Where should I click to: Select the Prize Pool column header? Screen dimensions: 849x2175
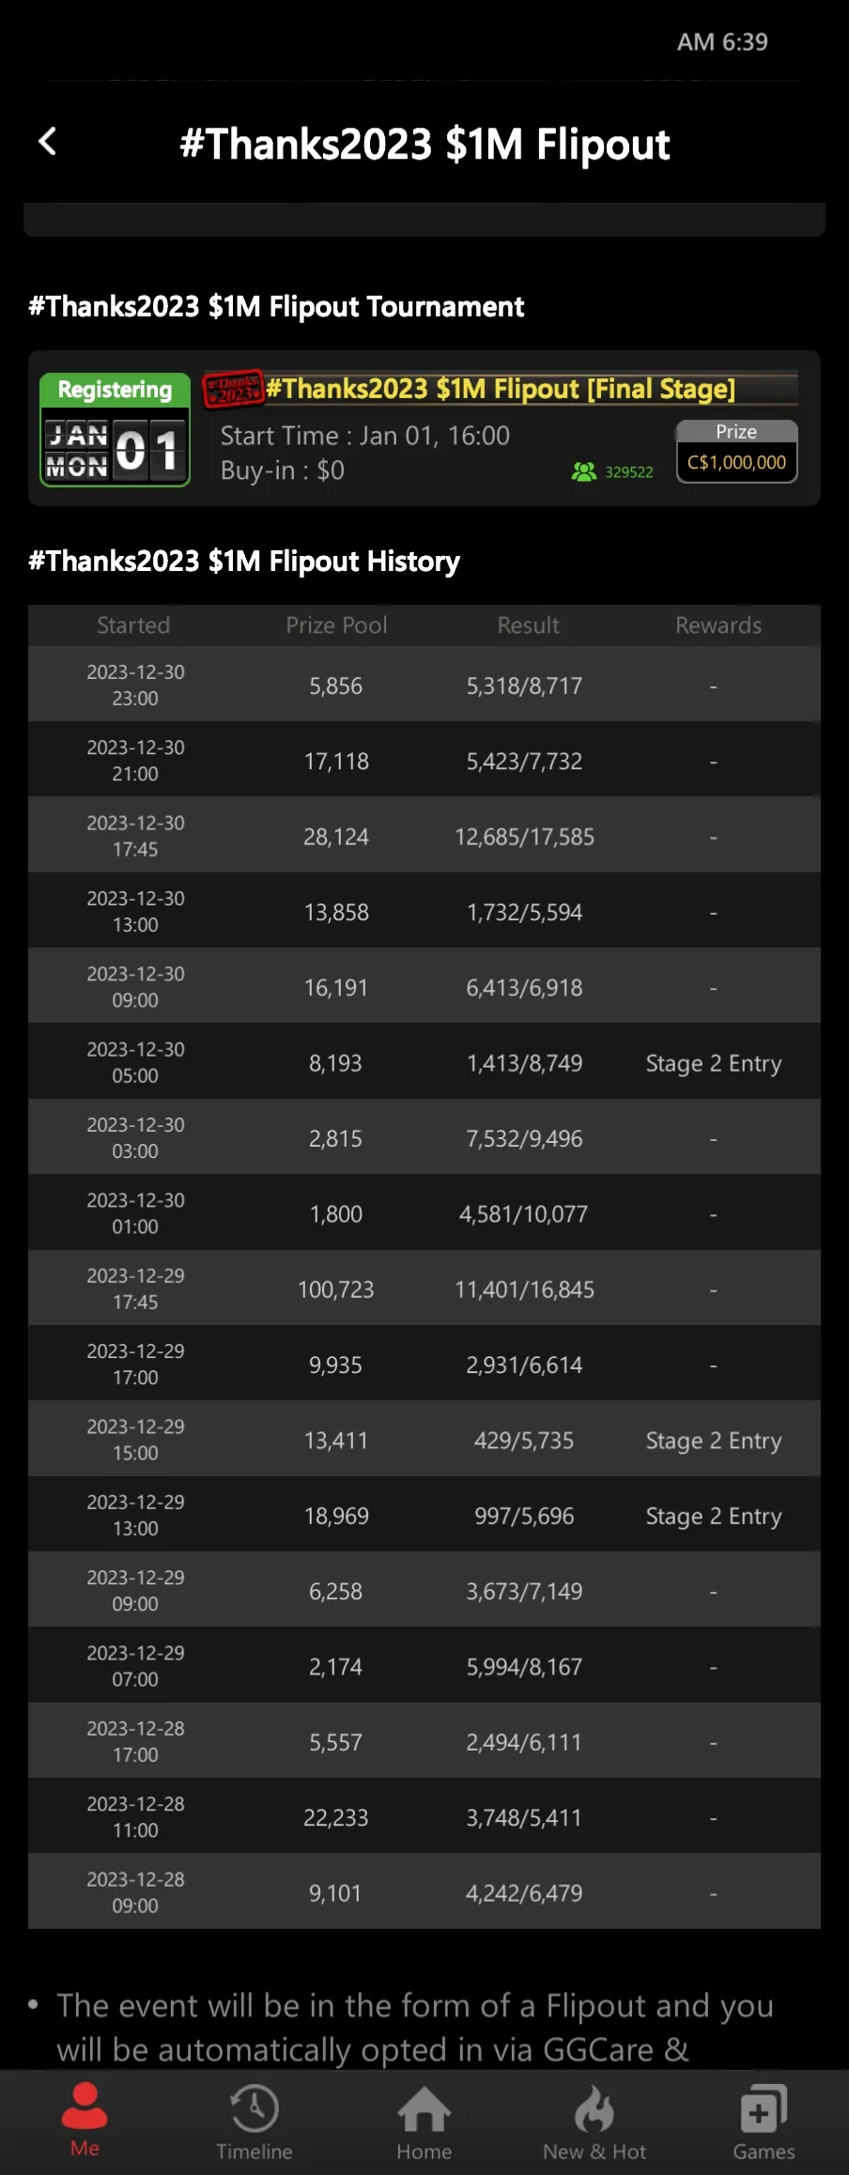336,625
